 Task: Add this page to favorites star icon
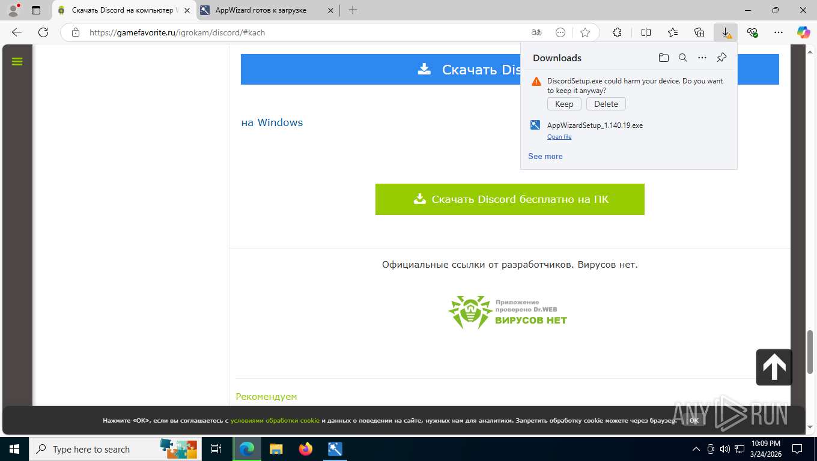pyautogui.click(x=585, y=32)
